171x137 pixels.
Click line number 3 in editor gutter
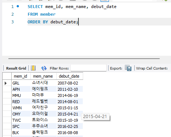(12, 22)
